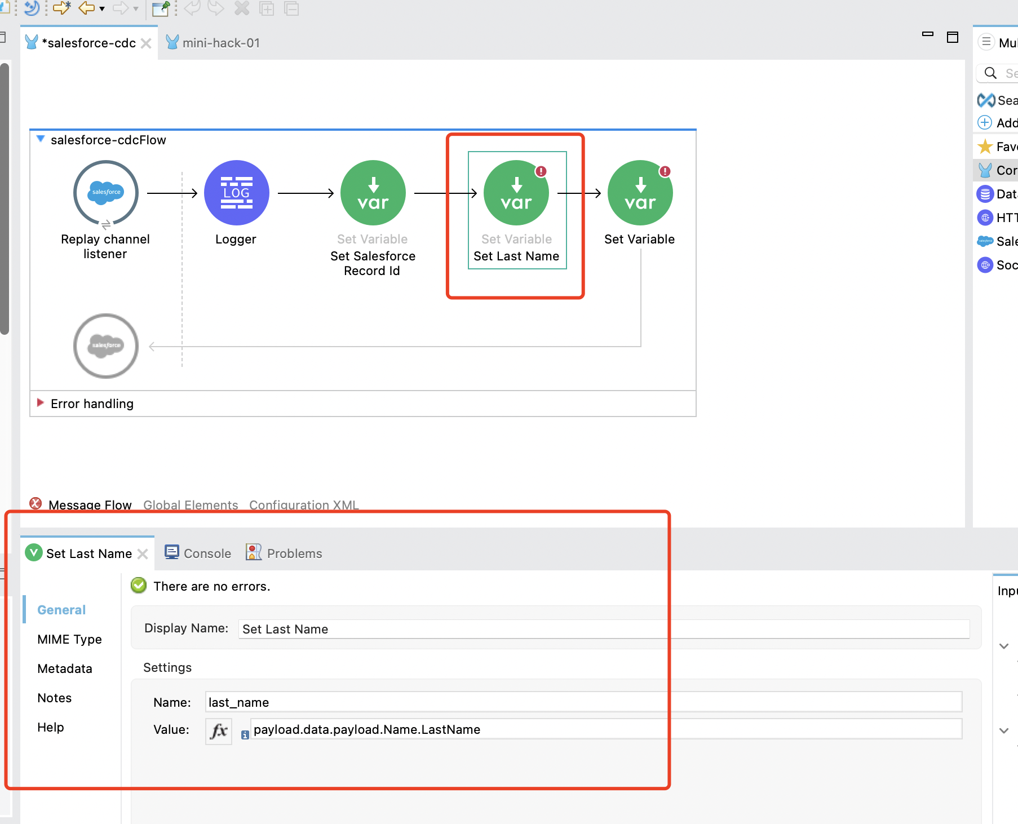
Task: Click the error badge on last Set Variable
Action: coord(665,171)
